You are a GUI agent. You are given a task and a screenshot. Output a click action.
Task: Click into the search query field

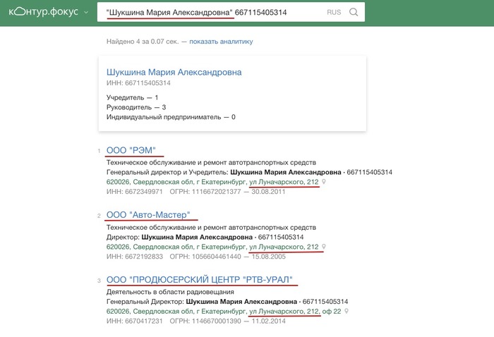212,13
